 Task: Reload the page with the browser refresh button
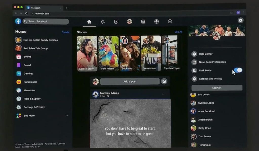[26, 13]
